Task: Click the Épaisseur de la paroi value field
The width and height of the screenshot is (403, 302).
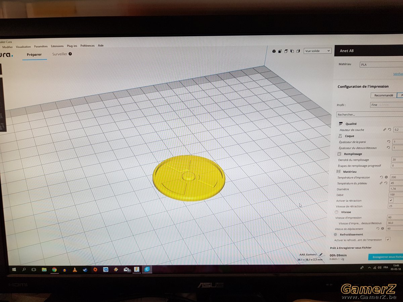Action: [398, 142]
